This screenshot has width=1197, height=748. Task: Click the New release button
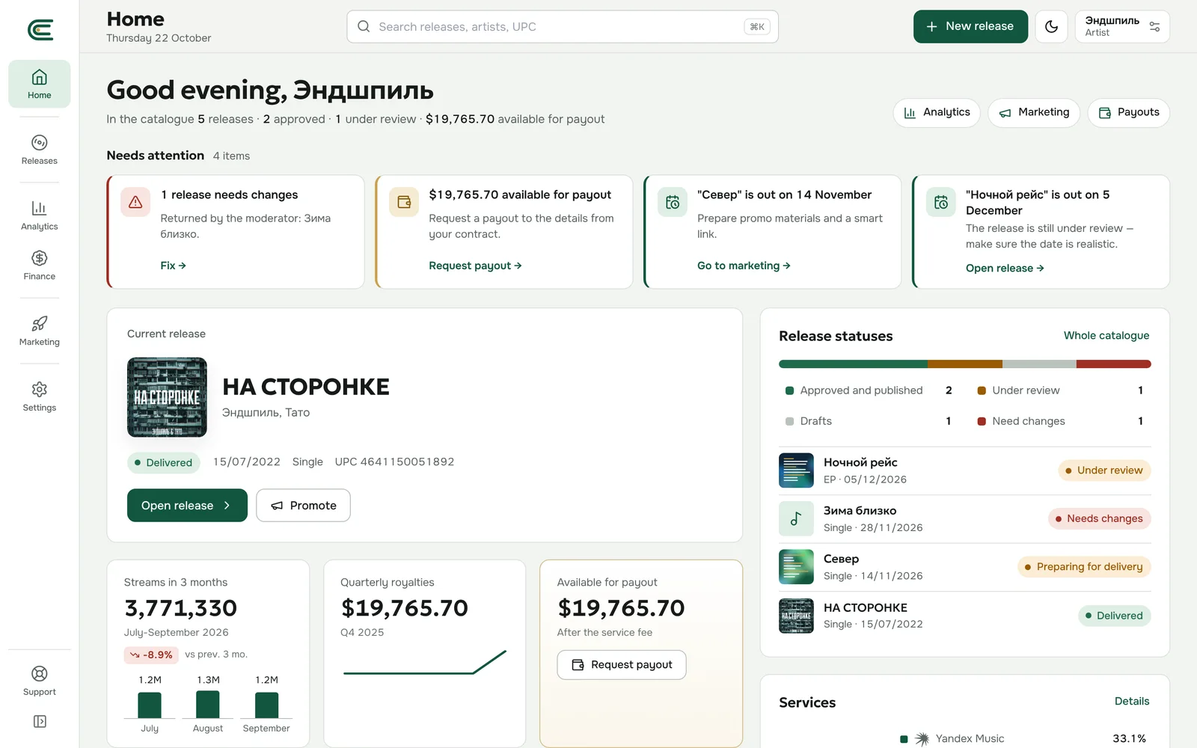pyautogui.click(x=970, y=26)
